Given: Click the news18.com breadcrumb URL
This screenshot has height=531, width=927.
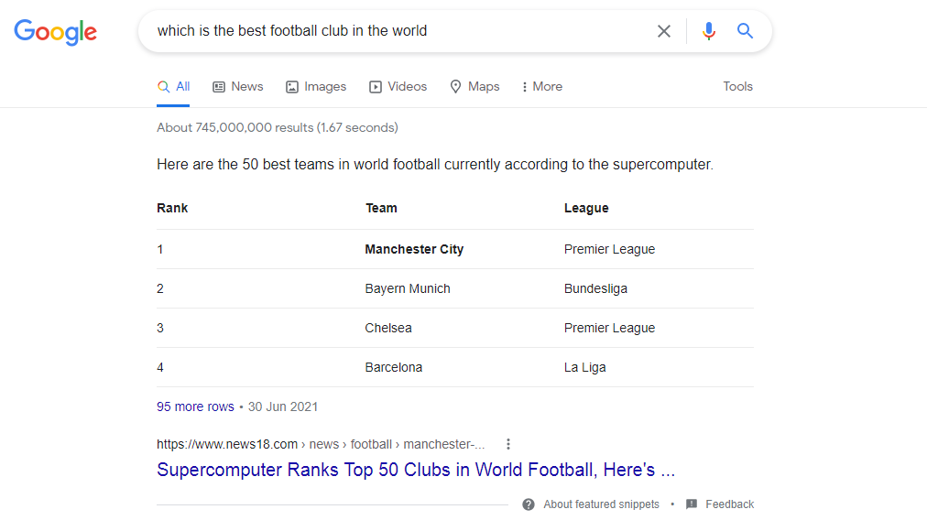Looking at the screenshot, I should click(321, 444).
